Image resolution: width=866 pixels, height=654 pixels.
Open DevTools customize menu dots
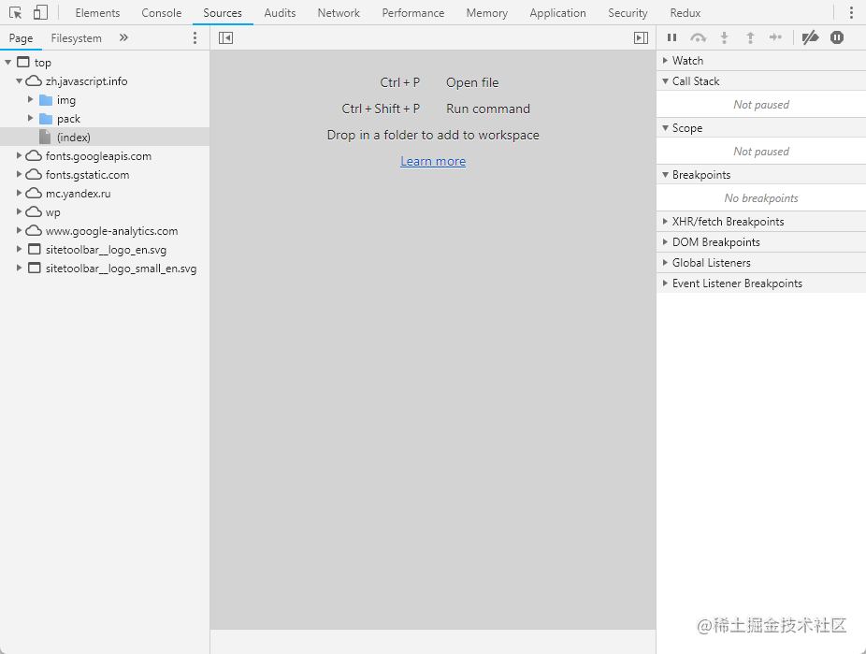[x=851, y=13]
